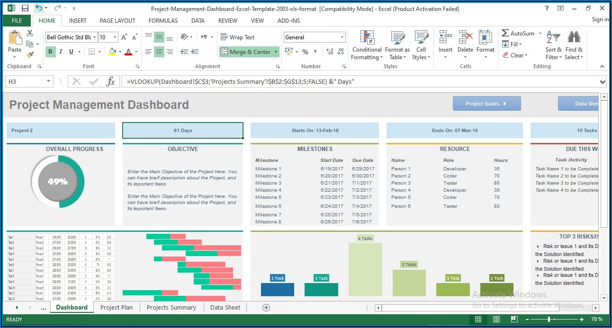Viewport: 612px width, 328px height.
Task: Click the Project Gantt button
Action: click(x=486, y=104)
